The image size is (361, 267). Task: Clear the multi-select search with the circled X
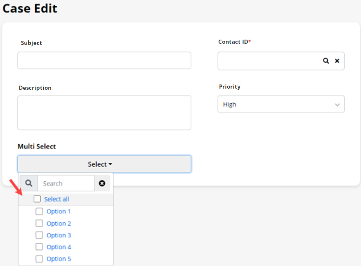point(102,183)
